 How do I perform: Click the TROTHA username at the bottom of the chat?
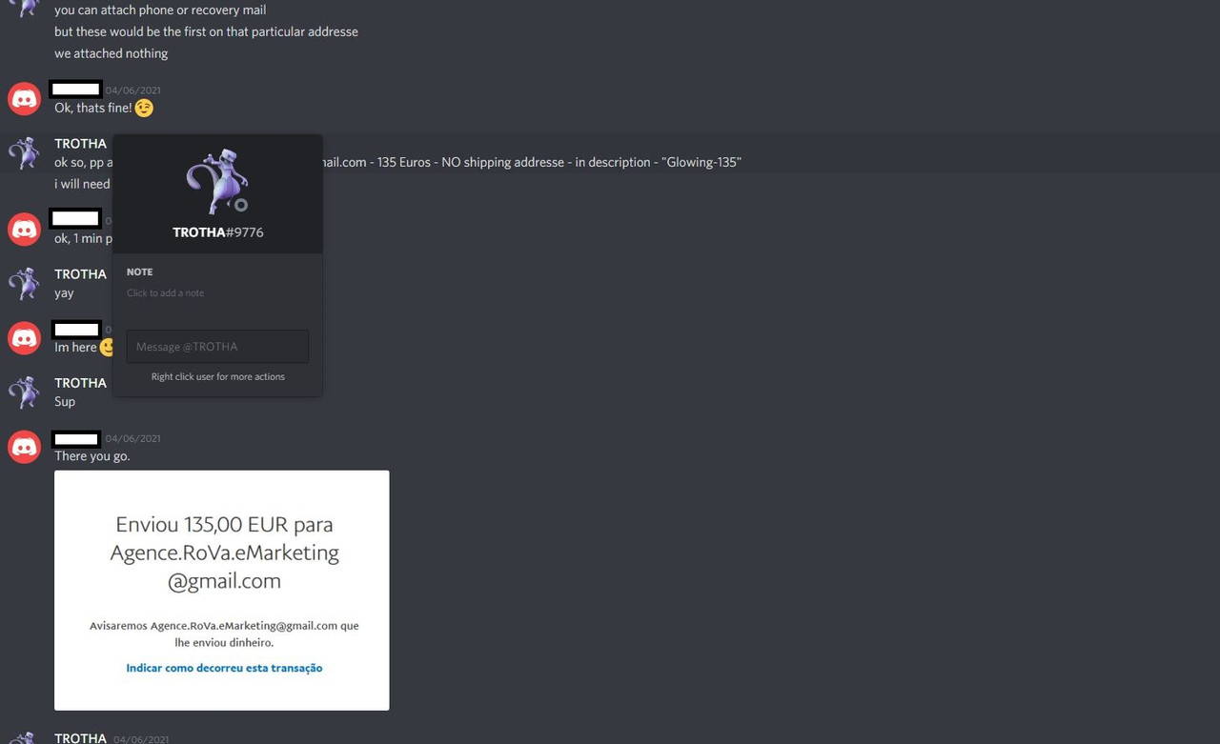[x=80, y=738]
